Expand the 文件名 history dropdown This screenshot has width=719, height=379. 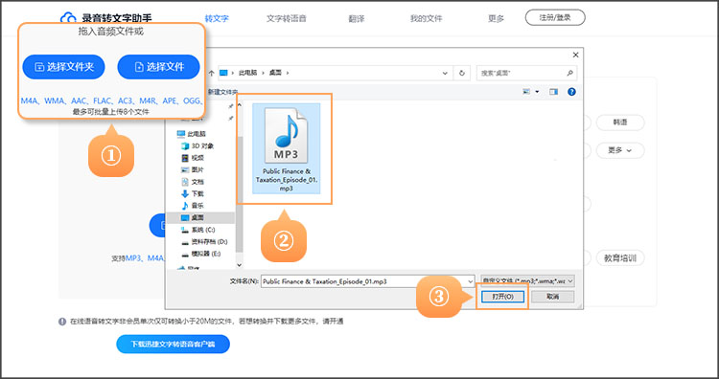click(470, 281)
